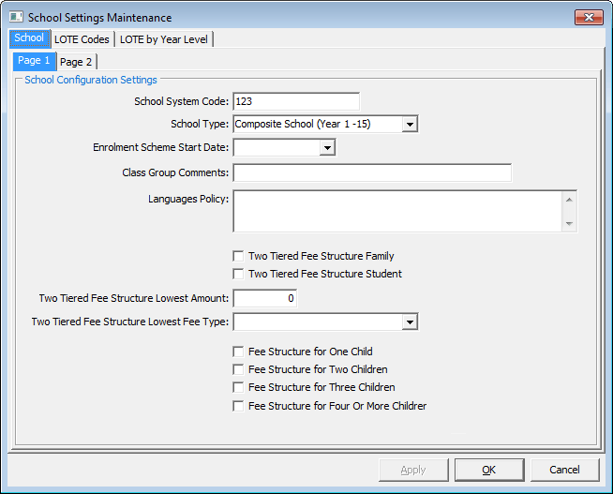
Task: Open the Lowest Fee Type dropdown arrow
Action: point(410,322)
